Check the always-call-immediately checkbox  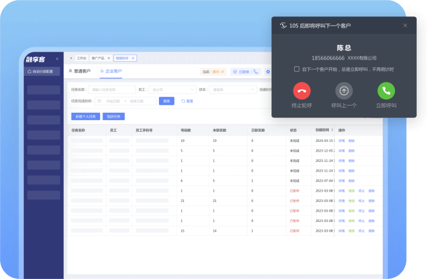(x=297, y=69)
